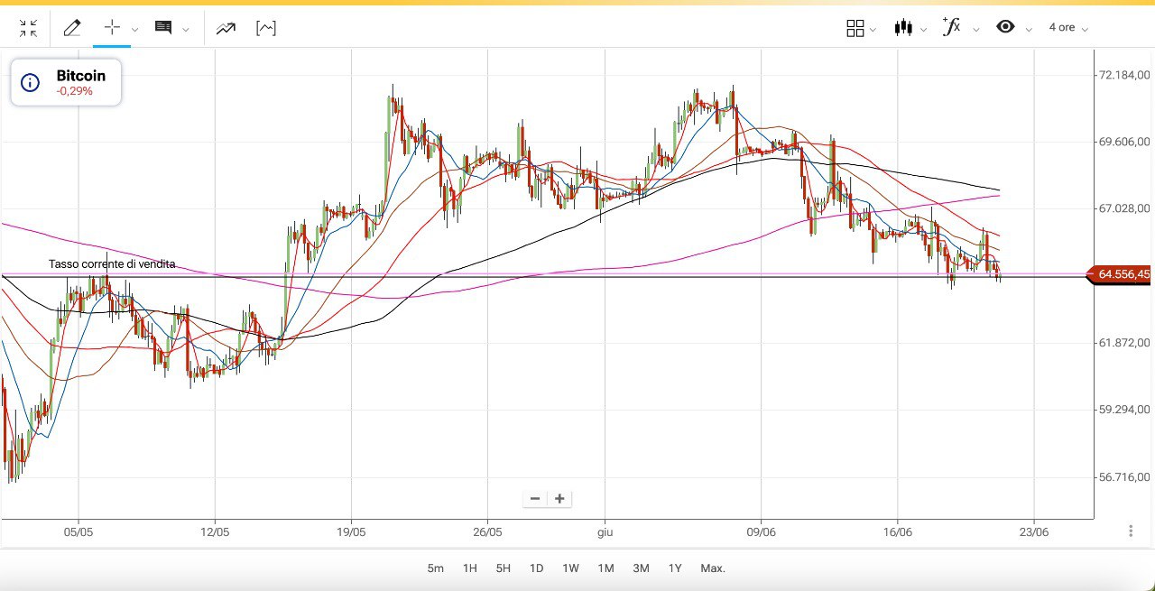1155x591 pixels.
Task: Zoom in with the plus button
Action: (x=559, y=499)
